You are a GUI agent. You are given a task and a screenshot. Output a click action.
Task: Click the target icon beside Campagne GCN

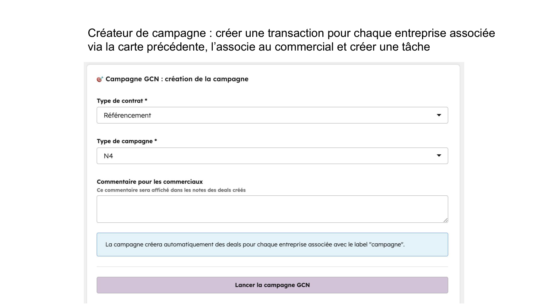coord(100,79)
